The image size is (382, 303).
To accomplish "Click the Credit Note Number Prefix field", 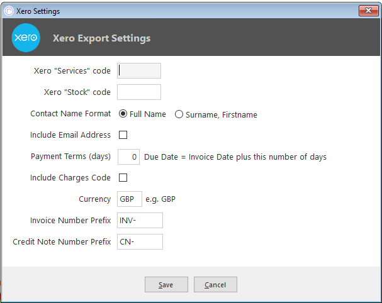I will (140, 241).
